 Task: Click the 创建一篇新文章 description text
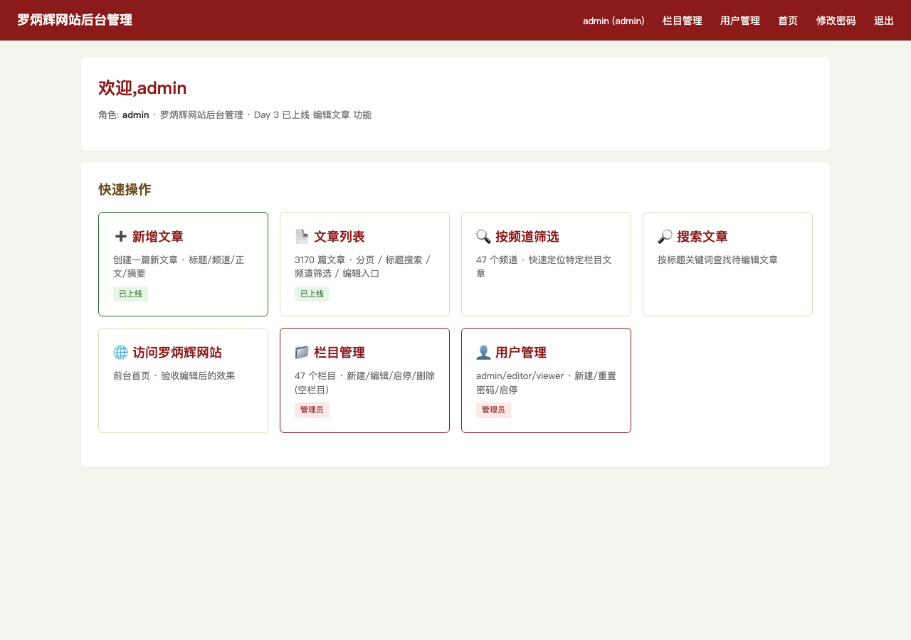click(x=179, y=267)
